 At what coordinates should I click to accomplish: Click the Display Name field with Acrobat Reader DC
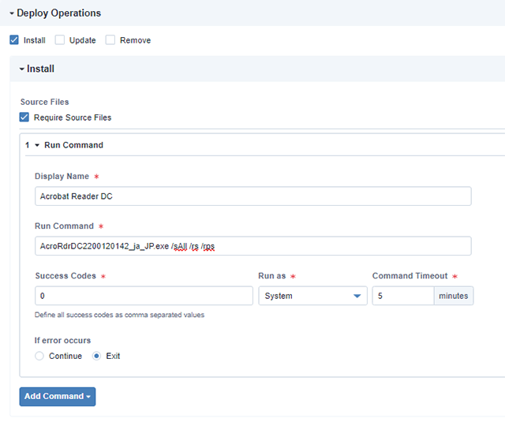point(252,196)
